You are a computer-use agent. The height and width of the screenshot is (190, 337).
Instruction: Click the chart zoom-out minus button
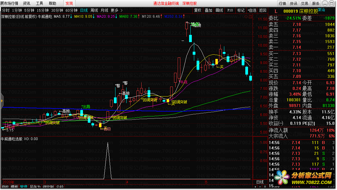pyautogui.click(x=260, y=187)
